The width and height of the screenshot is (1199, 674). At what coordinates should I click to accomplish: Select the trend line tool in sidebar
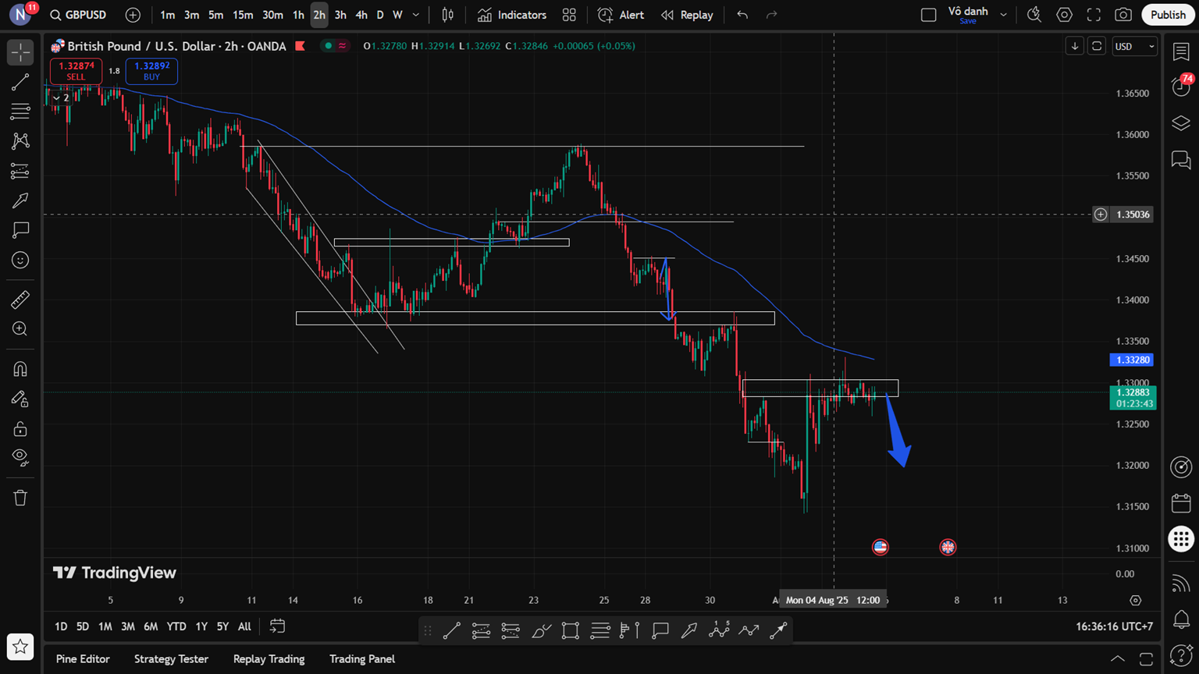click(20, 82)
